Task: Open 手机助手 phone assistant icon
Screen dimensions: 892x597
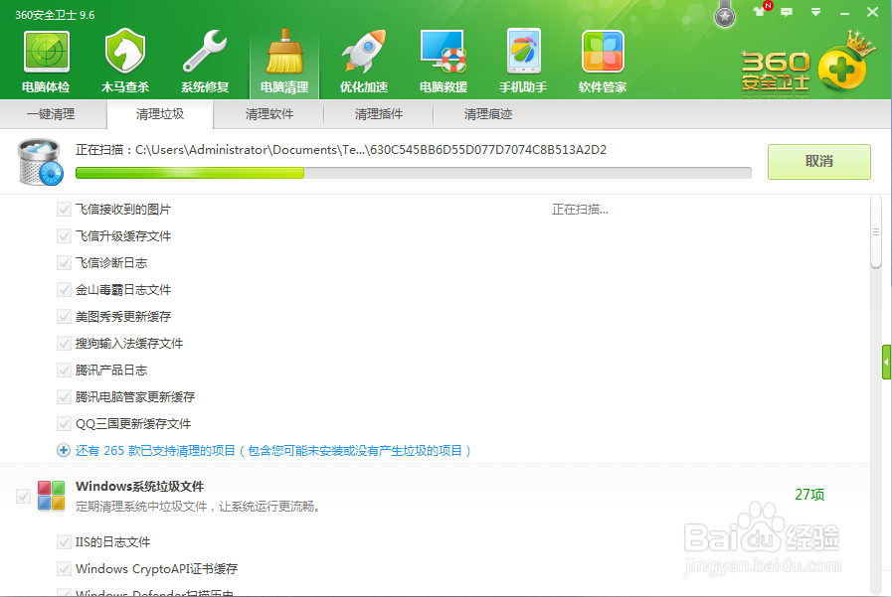Action: coord(523,62)
